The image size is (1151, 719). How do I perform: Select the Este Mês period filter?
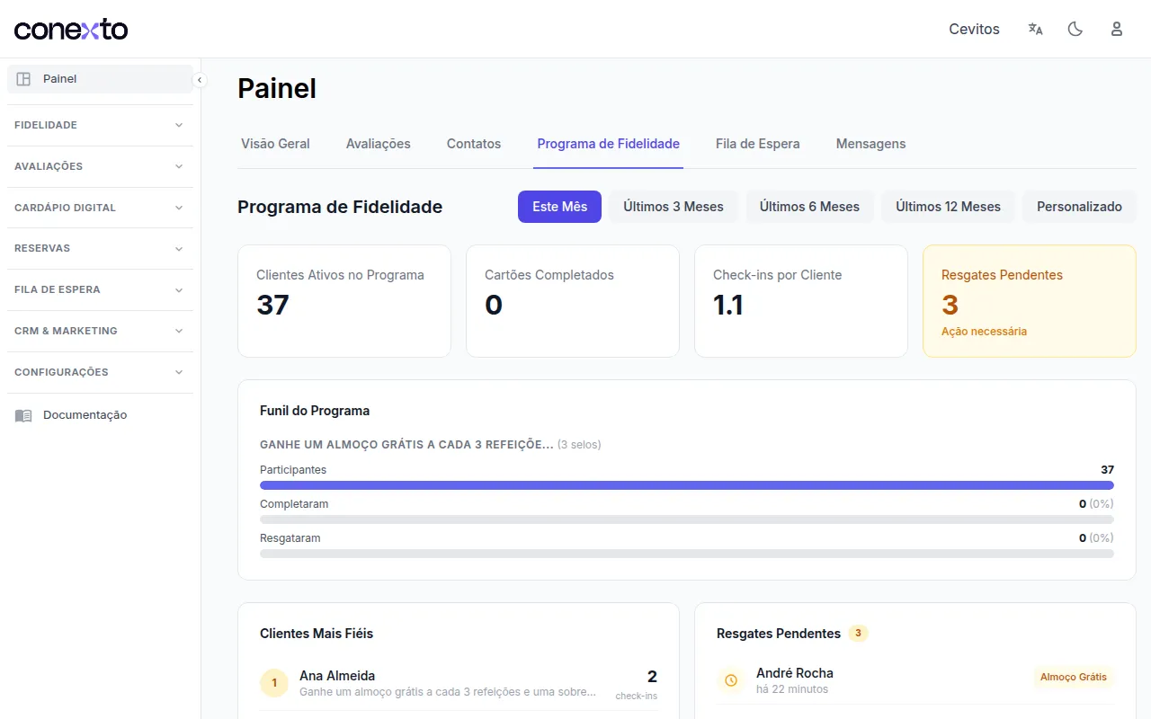pos(559,207)
